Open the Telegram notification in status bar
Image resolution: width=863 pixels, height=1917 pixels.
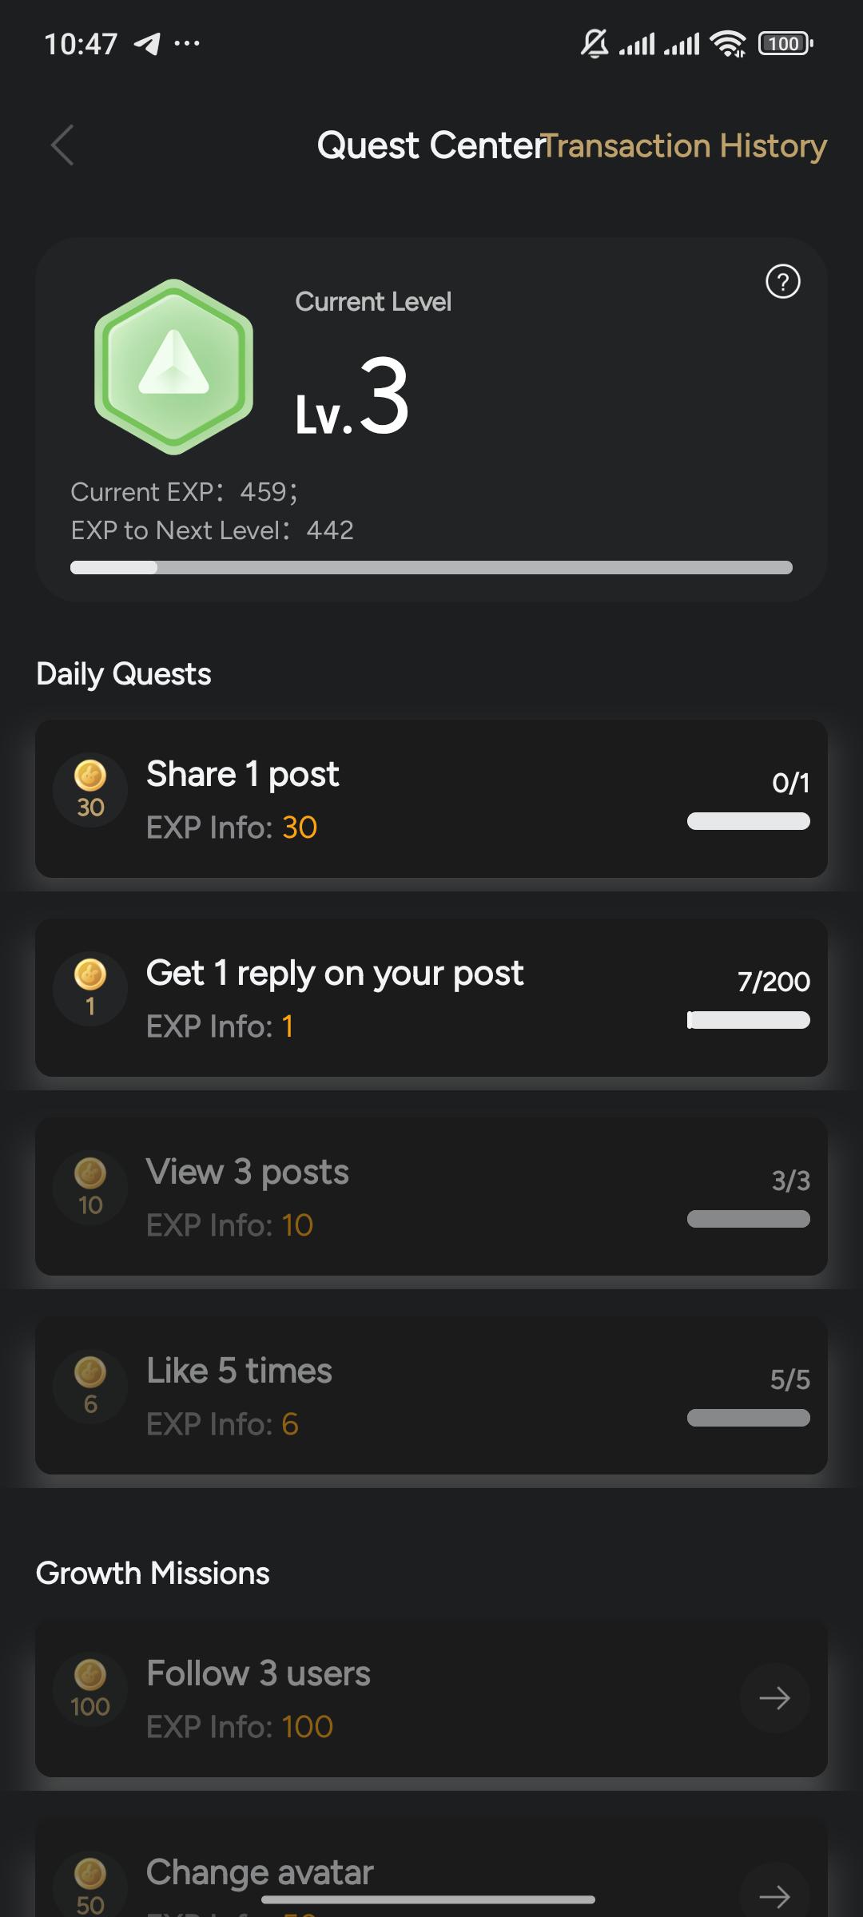(x=147, y=43)
